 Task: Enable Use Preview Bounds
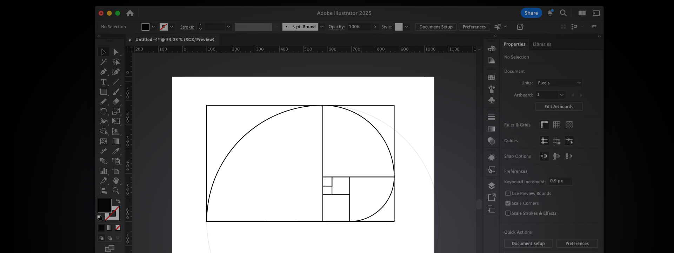click(508, 193)
